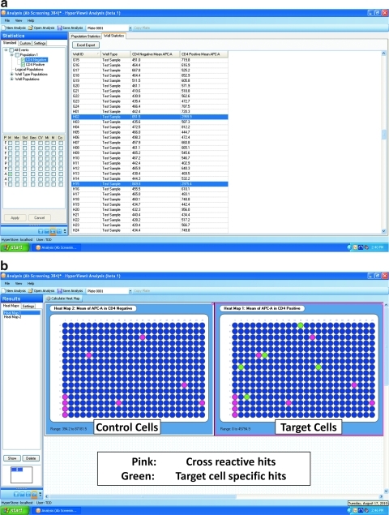This screenshot has height=515, width=389.
Task: Click Save Analysis icon above the Statistics panel
Action: coord(60,28)
